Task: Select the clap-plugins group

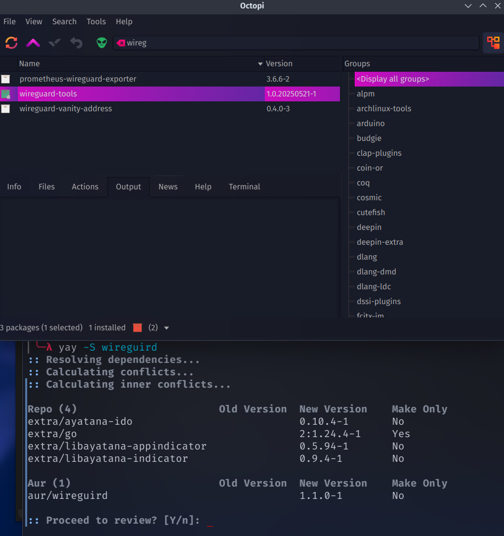Action: [379, 153]
